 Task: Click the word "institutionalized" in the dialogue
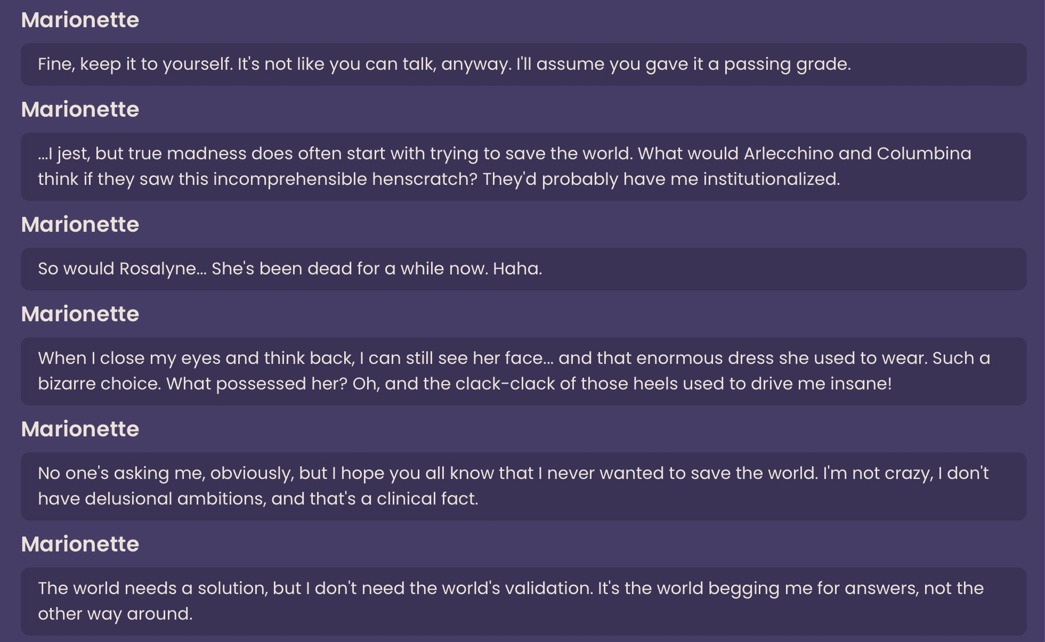pyautogui.click(x=771, y=180)
